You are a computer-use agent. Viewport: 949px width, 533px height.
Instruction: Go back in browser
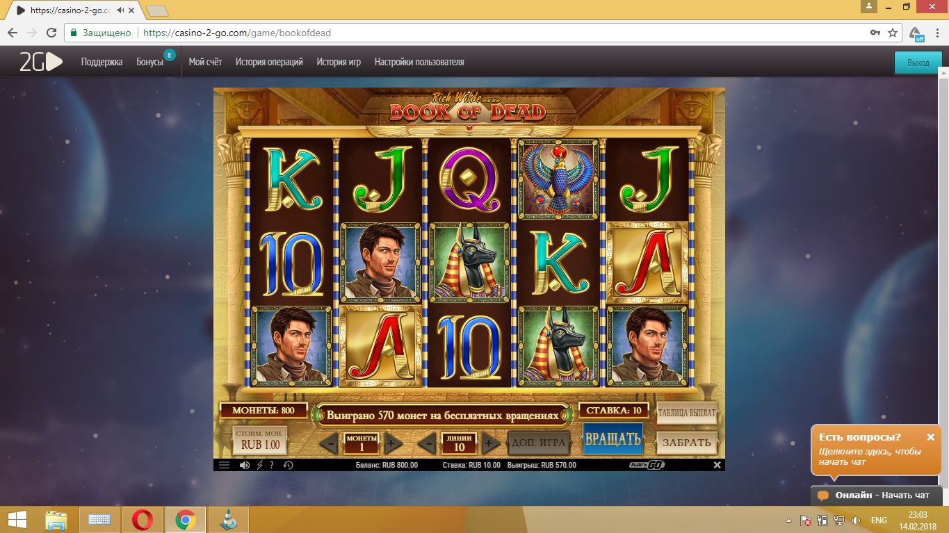click(x=12, y=33)
